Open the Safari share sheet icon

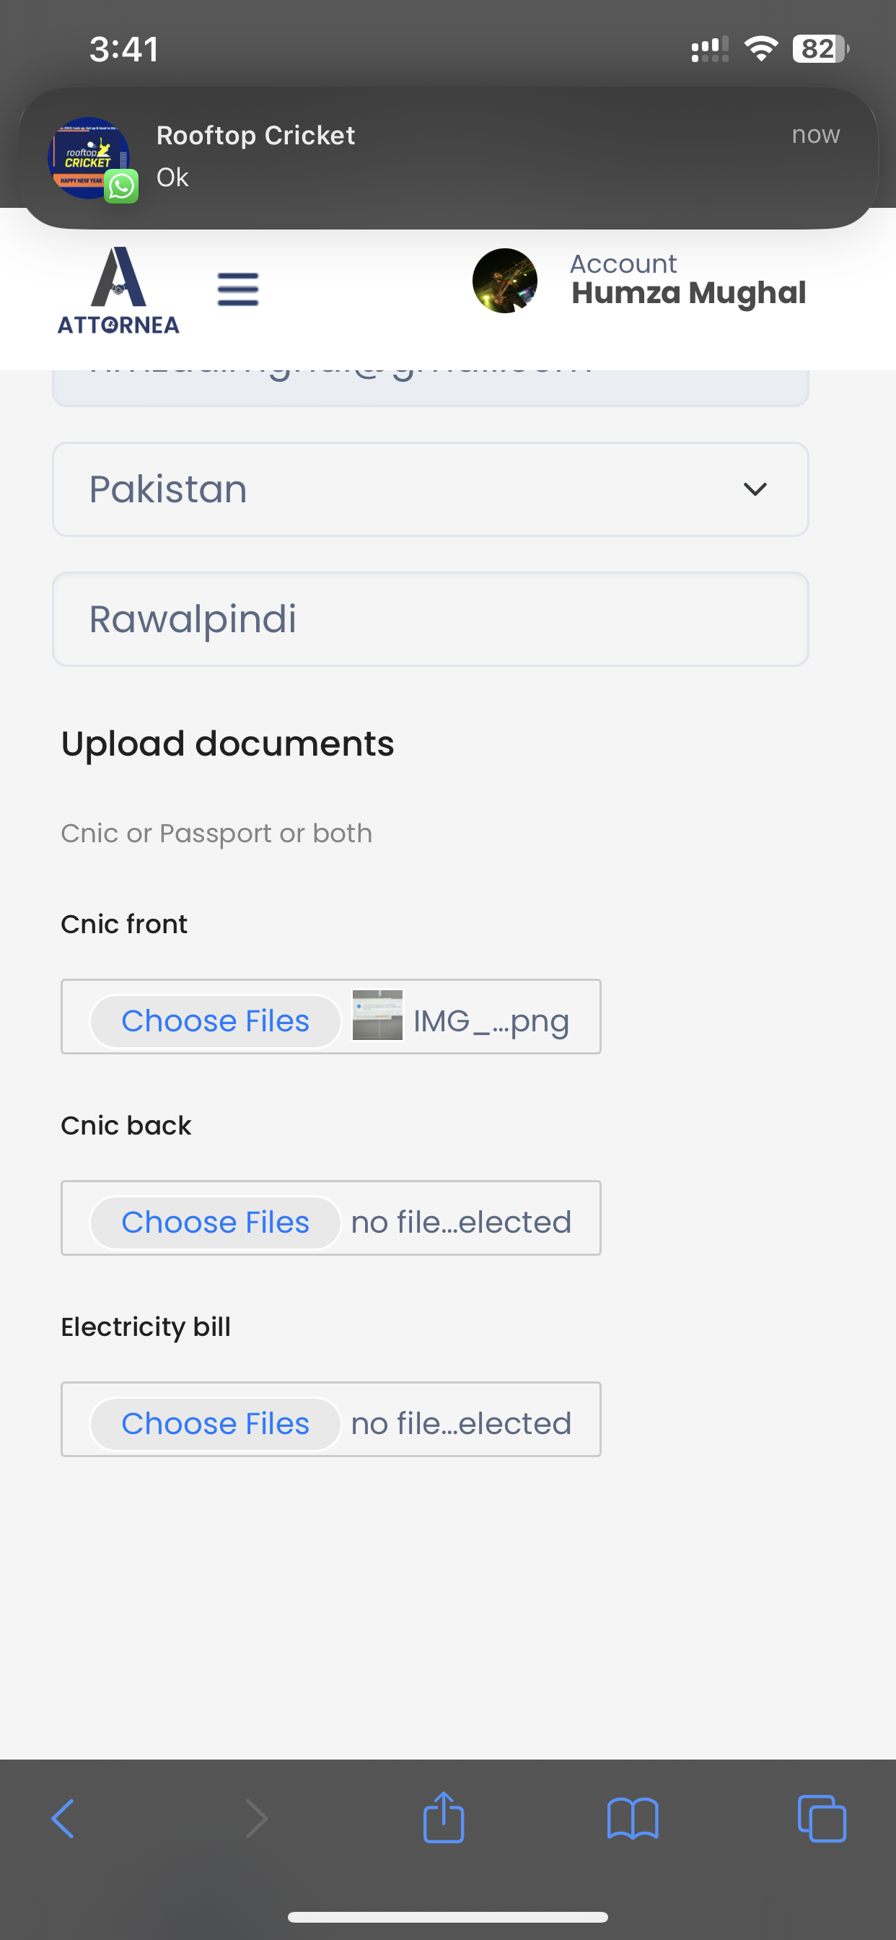click(x=444, y=1817)
